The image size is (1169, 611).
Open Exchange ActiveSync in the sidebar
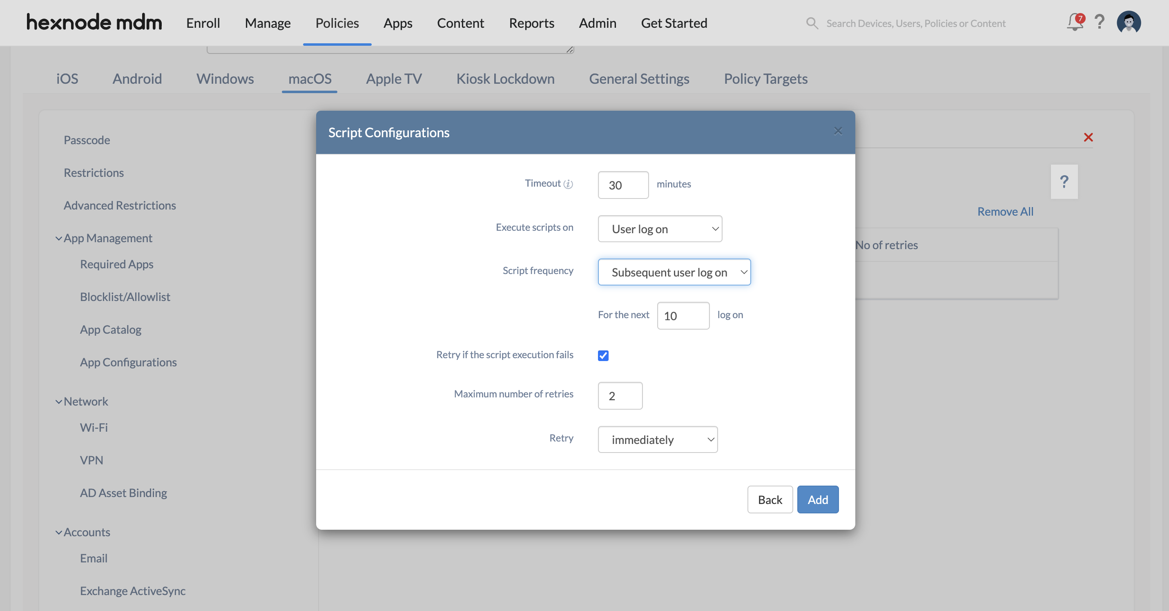coord(132,590)
